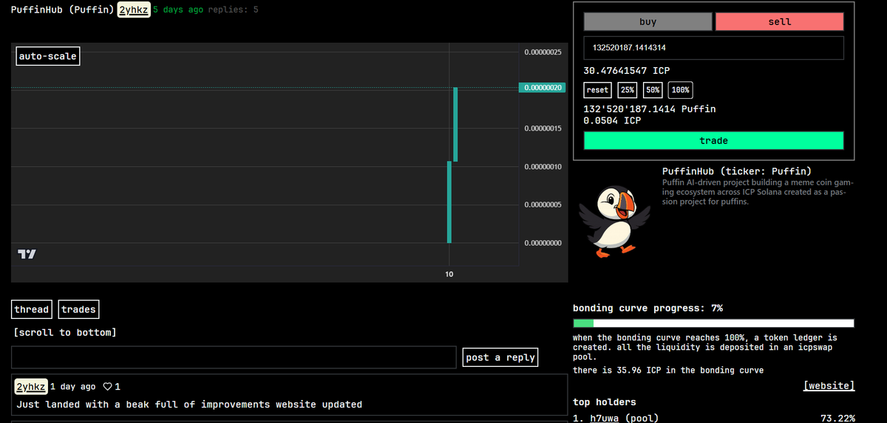This screenshot has width=887, height=423.
Task: Click the 0.00000005 price axis label
Action: (x=543, y=204)
